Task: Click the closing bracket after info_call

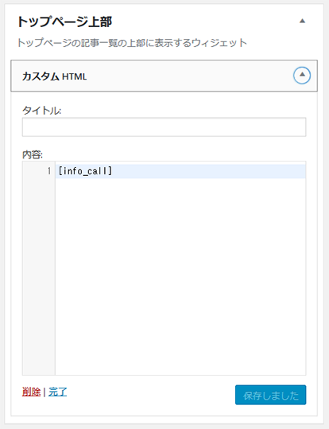Action: [110, 171]
